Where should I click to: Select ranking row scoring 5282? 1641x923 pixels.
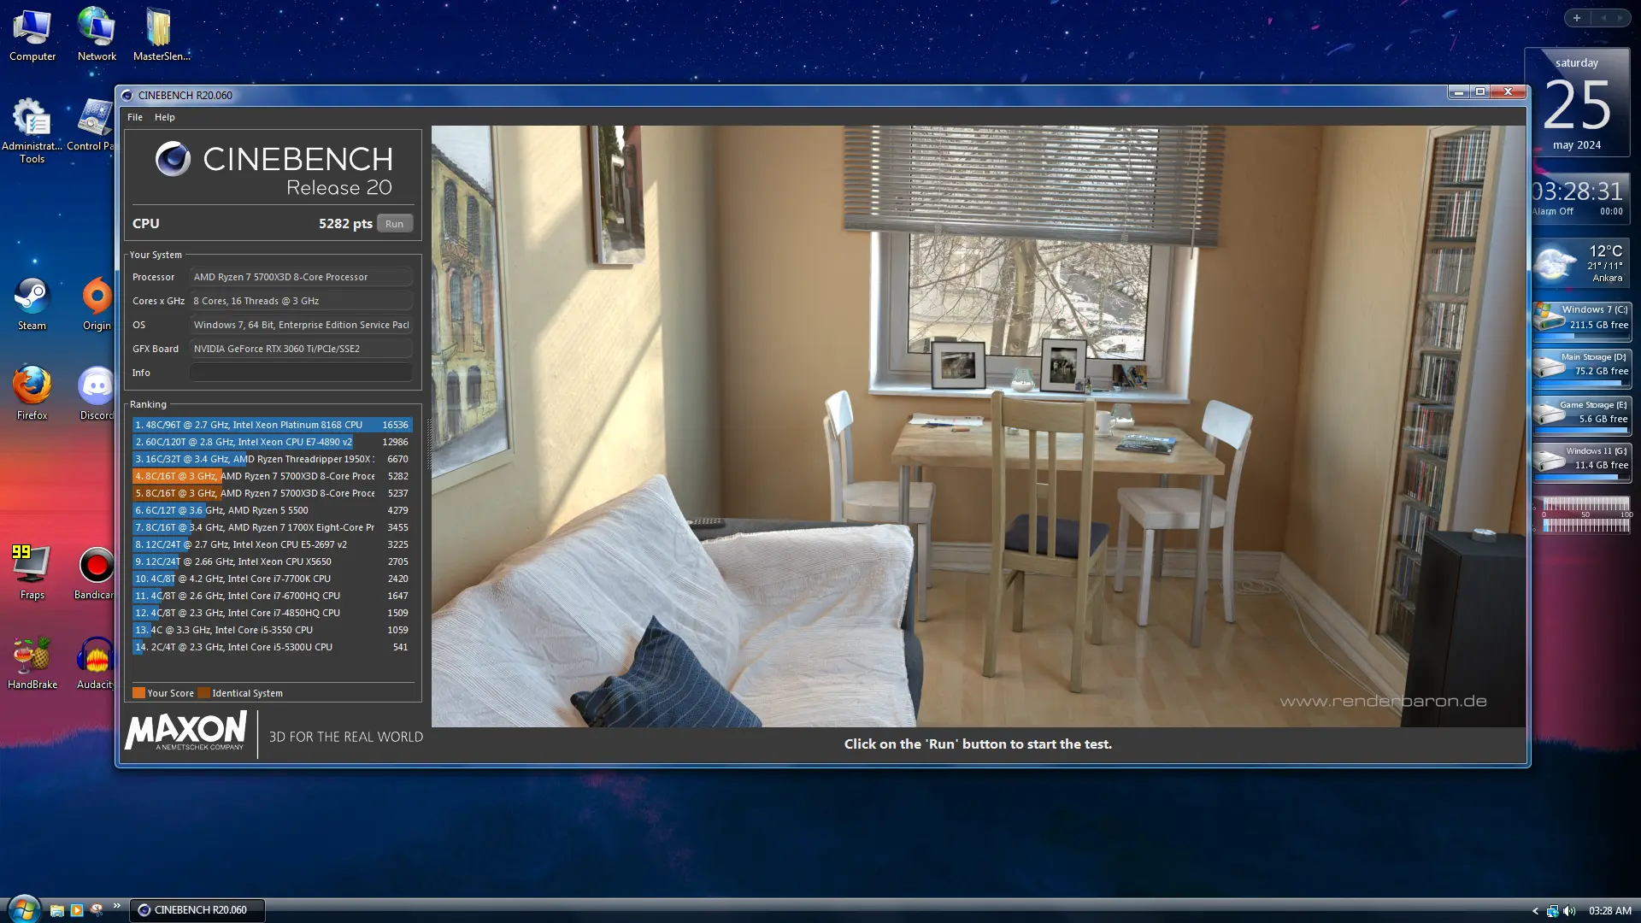pyautogui.click(x=272, y=476)
